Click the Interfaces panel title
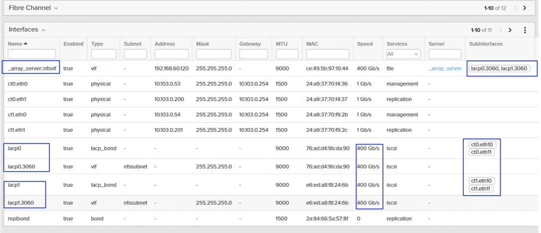 tap(23, 29)
